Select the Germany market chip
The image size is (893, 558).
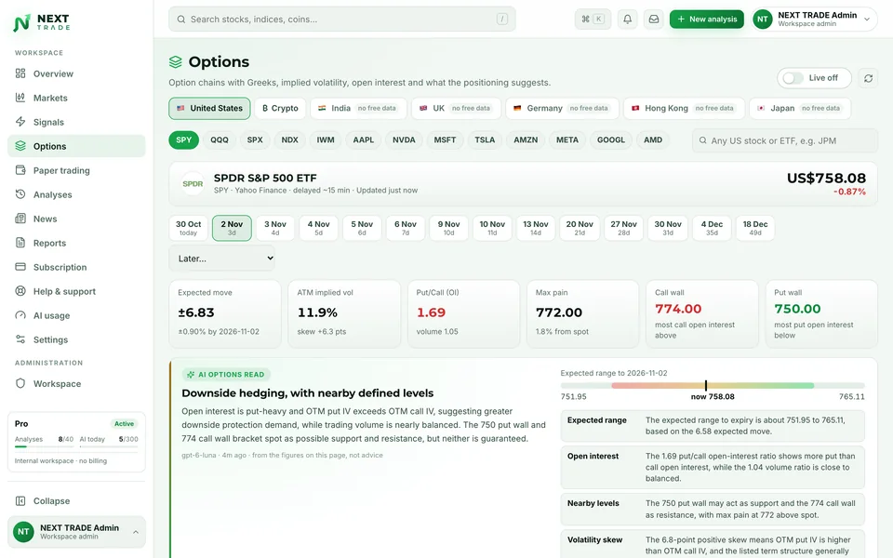pyautogui.click(x=562, y=108)
